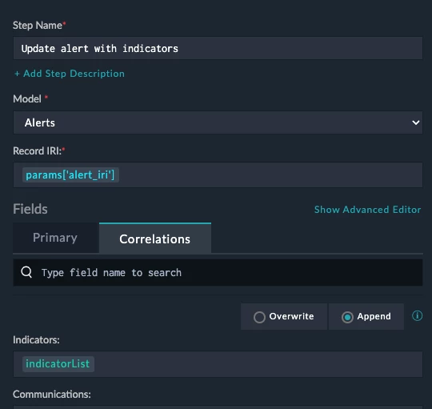Screen dimensions: 432x409
Task: Click the Step Name input field
Action: coord(218,48)
